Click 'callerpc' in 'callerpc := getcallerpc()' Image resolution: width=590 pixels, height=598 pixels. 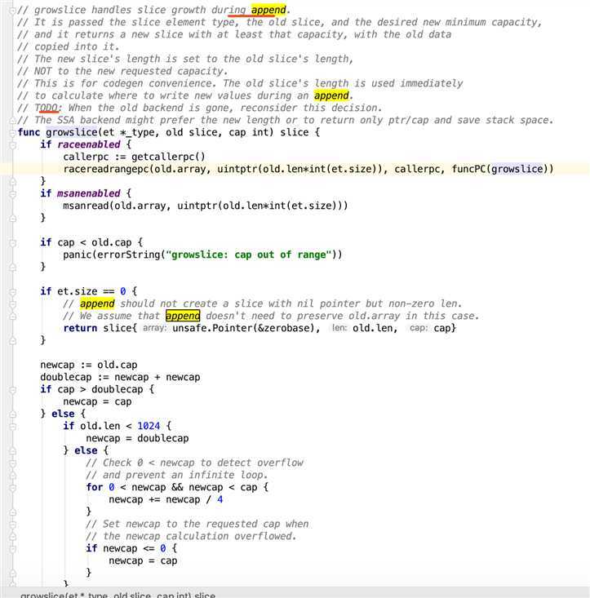(x=86, y=157)
